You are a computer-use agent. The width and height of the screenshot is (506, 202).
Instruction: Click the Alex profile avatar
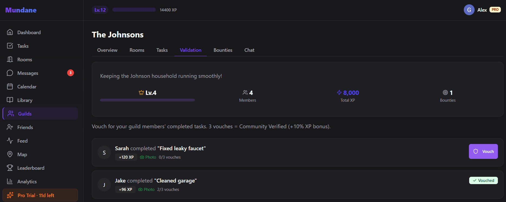tap(469, 10)
